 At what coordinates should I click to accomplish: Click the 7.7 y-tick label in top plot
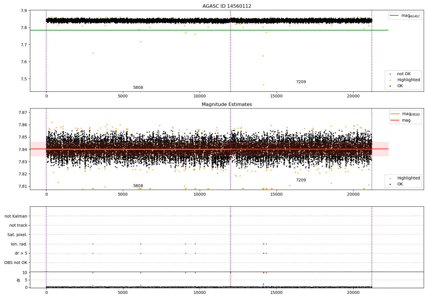click(x=24, y=45)
